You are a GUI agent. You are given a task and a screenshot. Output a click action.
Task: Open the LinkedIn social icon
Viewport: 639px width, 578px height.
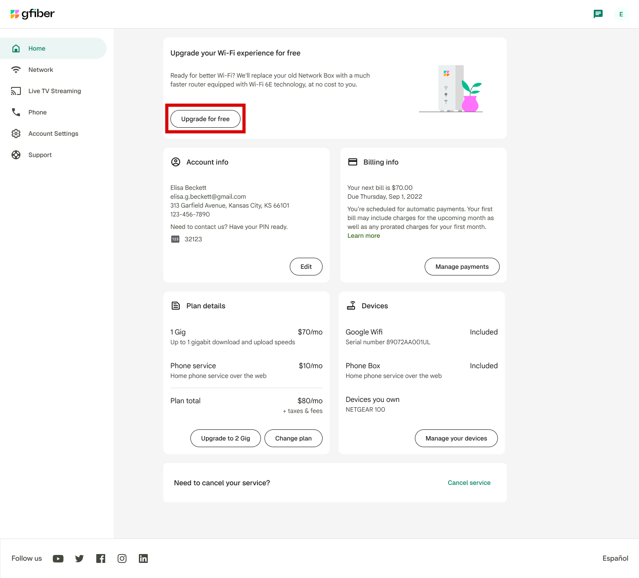click(143, 558)
